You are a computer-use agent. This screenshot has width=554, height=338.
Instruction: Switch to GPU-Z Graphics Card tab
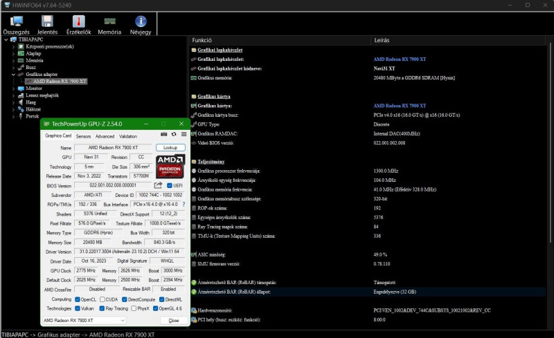(x=58, y=136)
